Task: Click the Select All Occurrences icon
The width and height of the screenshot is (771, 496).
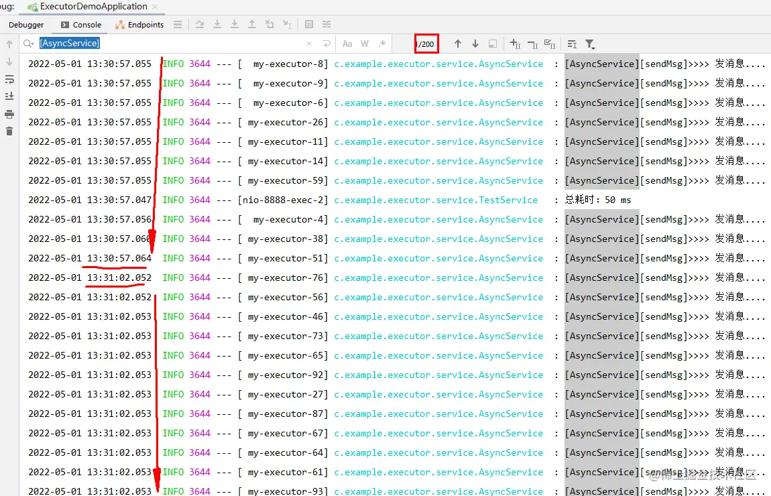Action: click(x=550, y=44)
